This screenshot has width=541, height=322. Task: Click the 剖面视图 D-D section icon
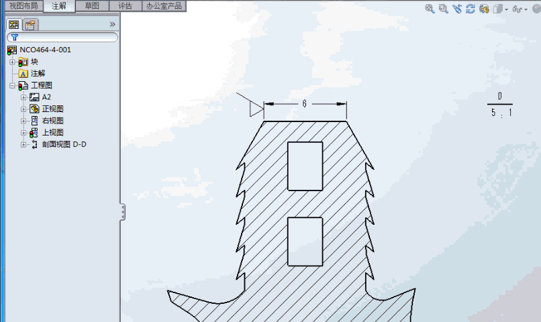click(34, 144)
